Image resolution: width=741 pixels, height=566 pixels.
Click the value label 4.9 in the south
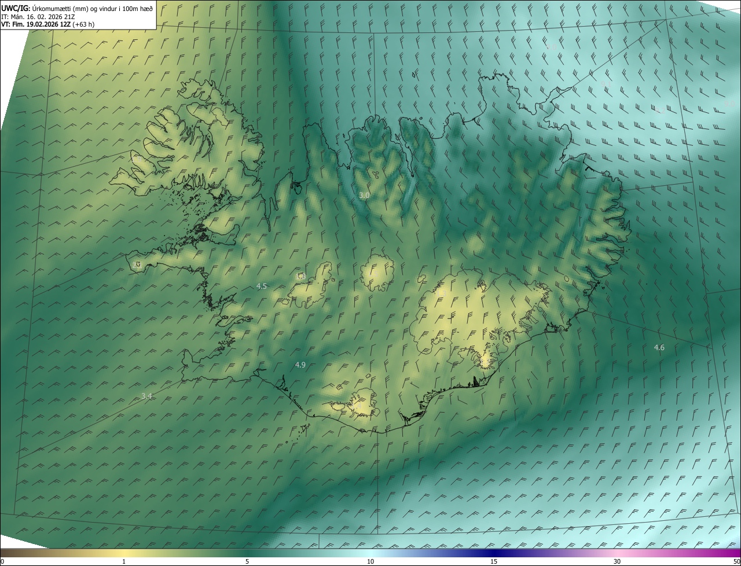tap(300, 365)
